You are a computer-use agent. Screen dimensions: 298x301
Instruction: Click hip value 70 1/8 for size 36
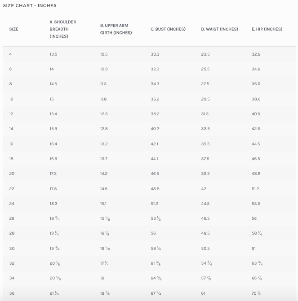click(x=257, y=293)
